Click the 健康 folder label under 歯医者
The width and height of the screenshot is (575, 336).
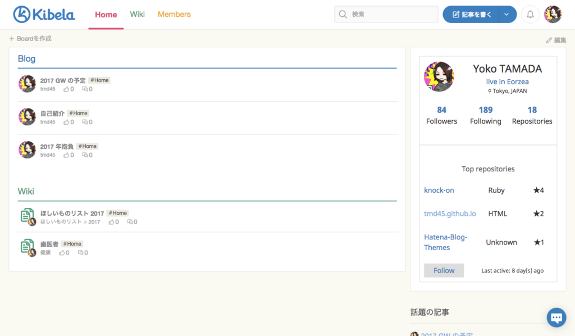click(x=45, y=253)
